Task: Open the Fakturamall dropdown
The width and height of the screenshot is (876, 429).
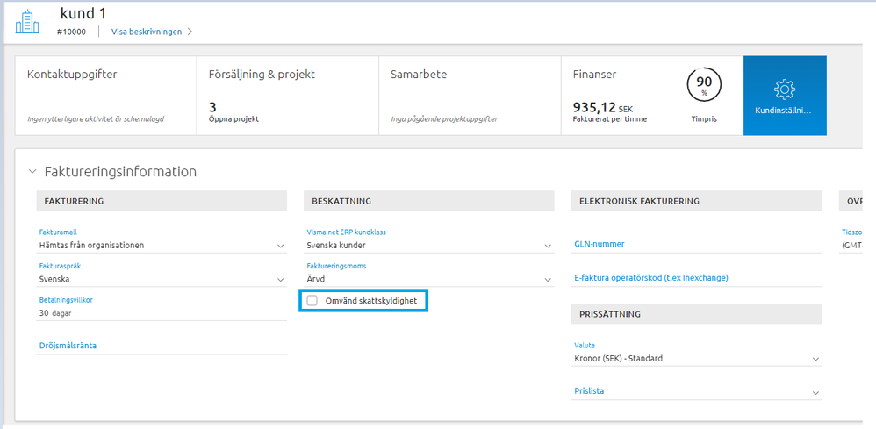Action: pos(280,246)
